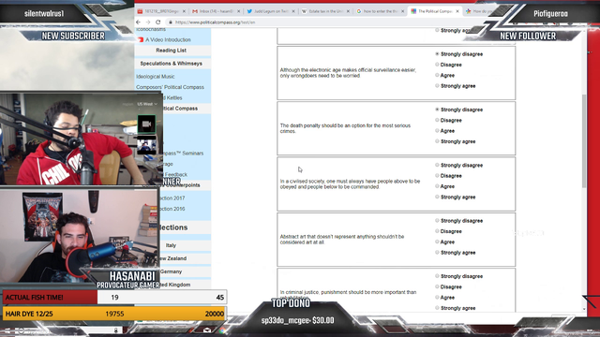Screen dimensions: 600x337
Task: Select Strongly agree for death penalty question
Action: point(437,141)
